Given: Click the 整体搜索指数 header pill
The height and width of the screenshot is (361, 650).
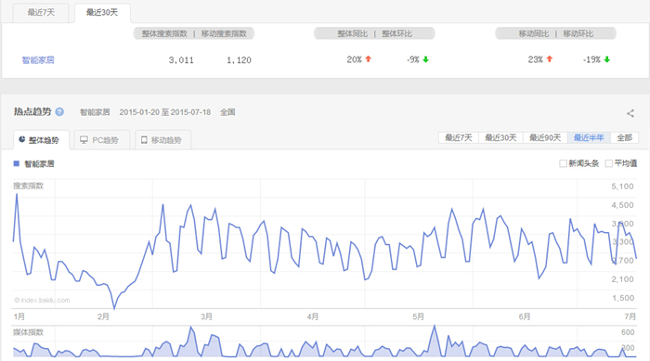Looking at the screenshot, I should 164,33.
